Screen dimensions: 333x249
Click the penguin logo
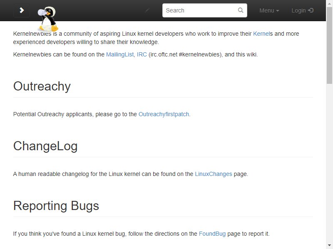47,19
